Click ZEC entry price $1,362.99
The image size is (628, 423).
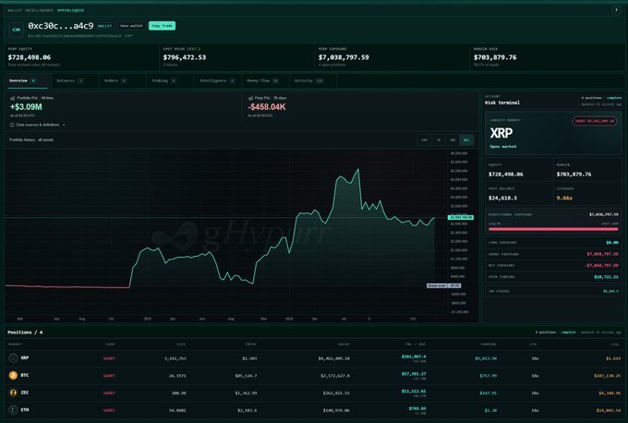[x=246, y=393]
